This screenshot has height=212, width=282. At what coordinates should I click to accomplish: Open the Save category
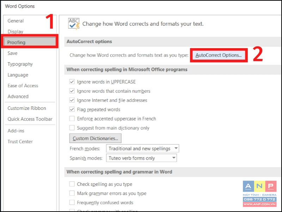click(x=12, y=53)
